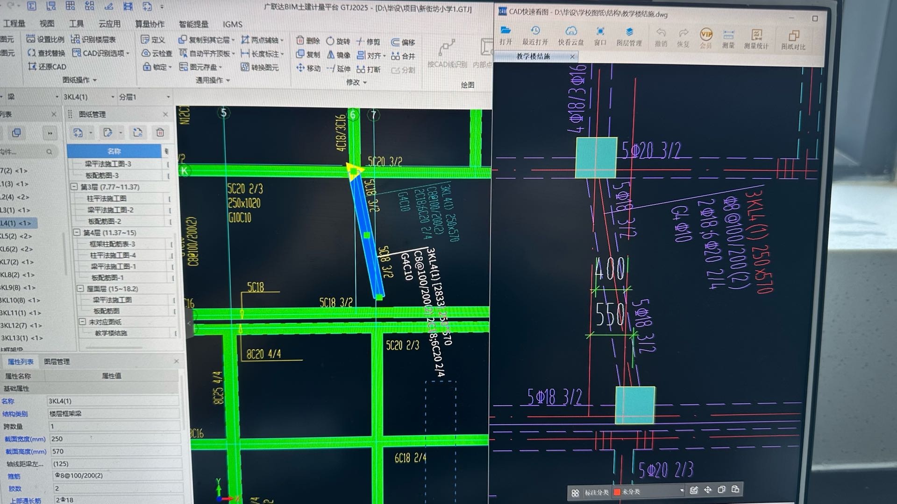Open 图元存盘 dropdown
897x504 pixels.
[x=220, y=67]
